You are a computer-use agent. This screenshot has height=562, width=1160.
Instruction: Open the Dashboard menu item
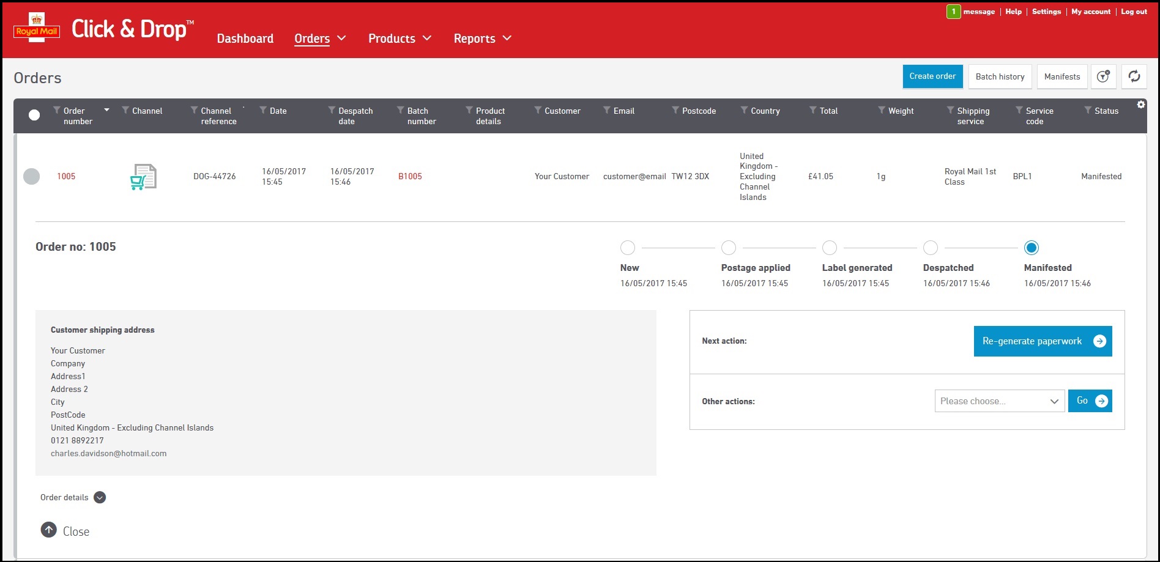[x=245, y=39]
